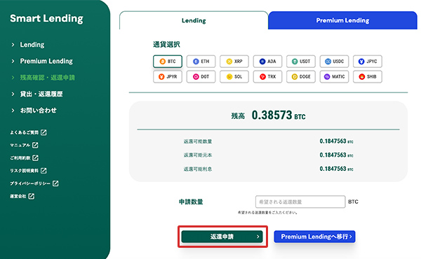Choose the USDC currency button
This screenshot has width=421, height=259.
point(334,62)
